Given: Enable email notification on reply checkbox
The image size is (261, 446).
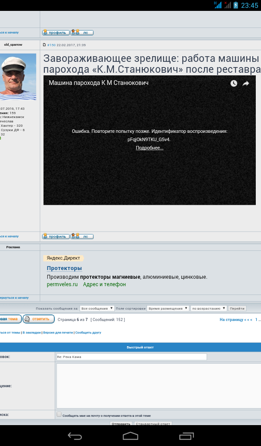Looking at the screenshot, I should 59,415.
